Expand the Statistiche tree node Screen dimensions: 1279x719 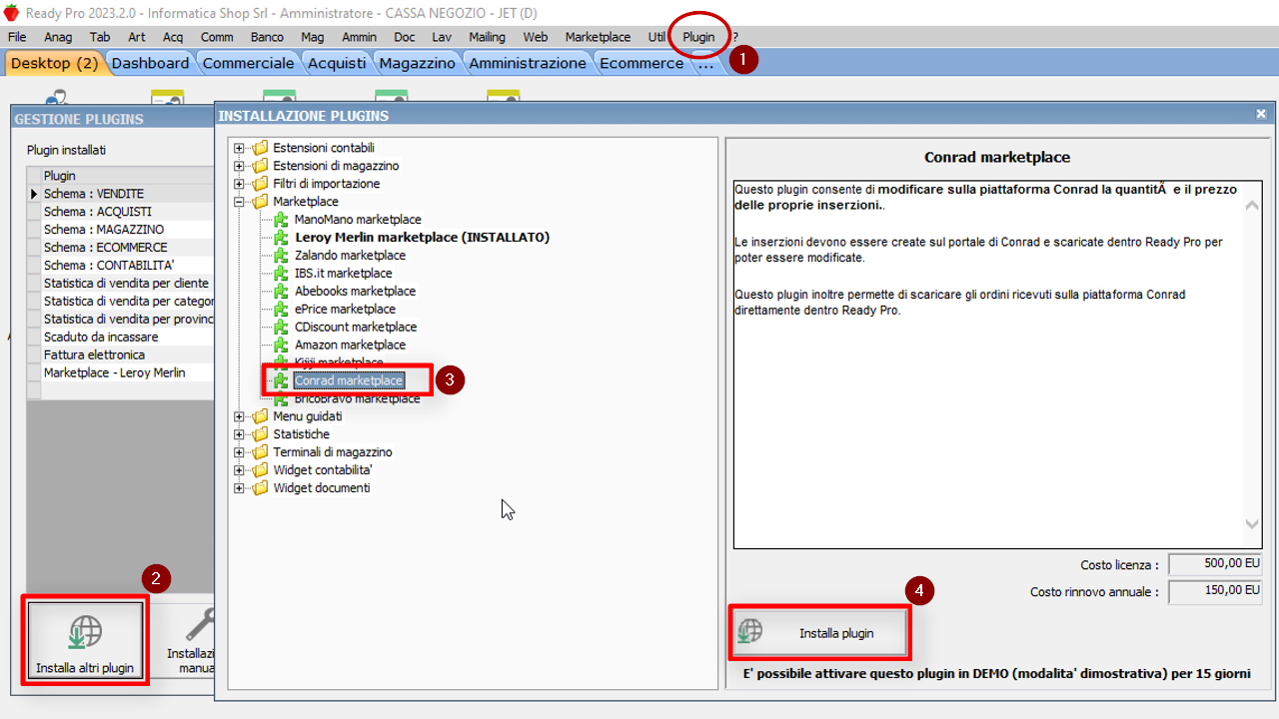click(240, 434)
